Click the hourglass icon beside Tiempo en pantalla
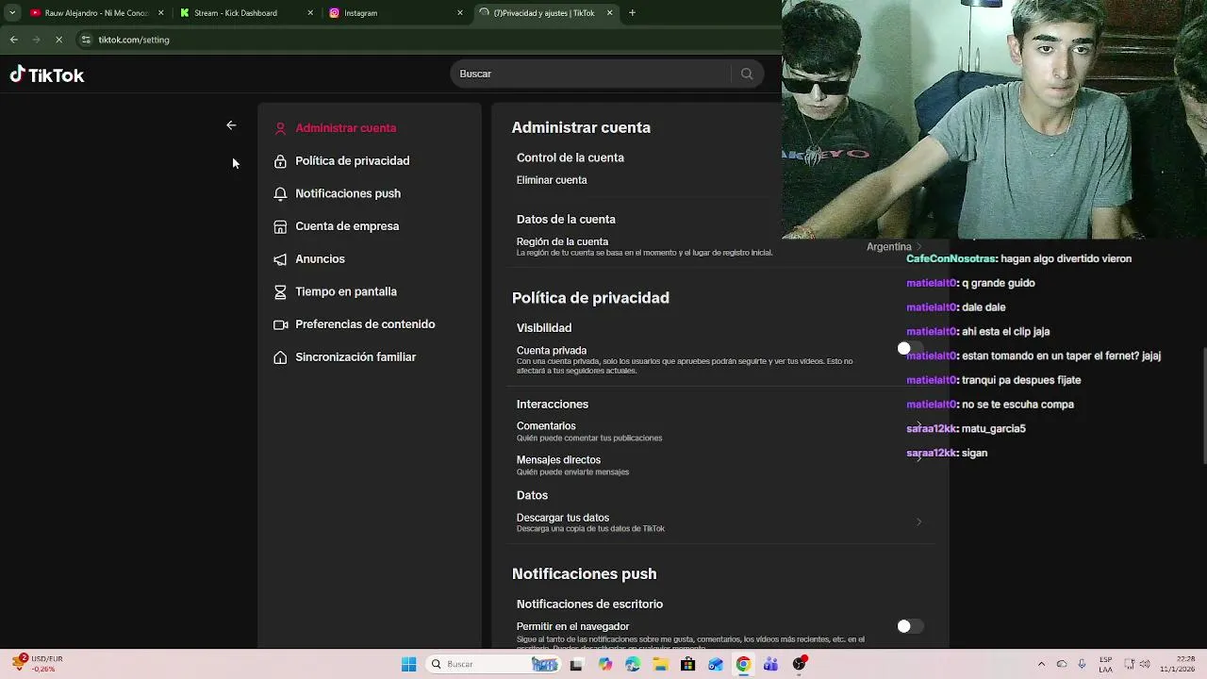1207x679 pixels. click(x=280, y=292)
